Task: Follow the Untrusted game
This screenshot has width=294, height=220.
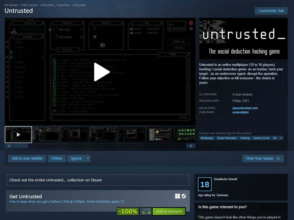Action: (57, 158)
